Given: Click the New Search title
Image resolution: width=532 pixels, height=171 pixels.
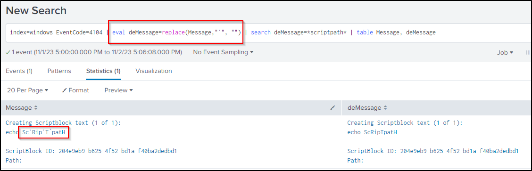Looking at the screenshot, I should click(36, 10).
